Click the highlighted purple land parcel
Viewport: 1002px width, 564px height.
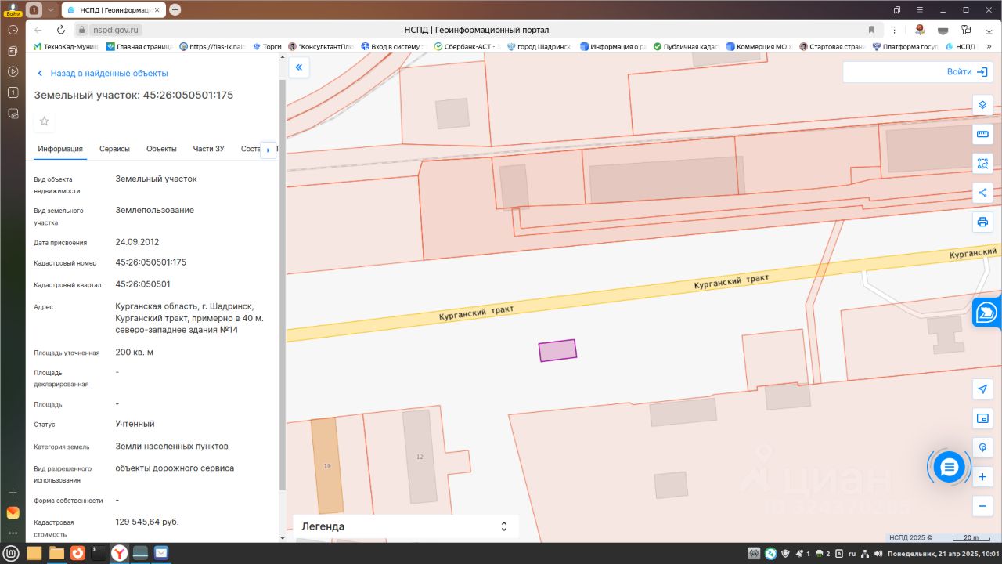pyautogui.click(x=557, y=350)
